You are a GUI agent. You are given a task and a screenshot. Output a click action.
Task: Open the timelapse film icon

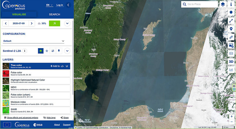coord(231,53)
